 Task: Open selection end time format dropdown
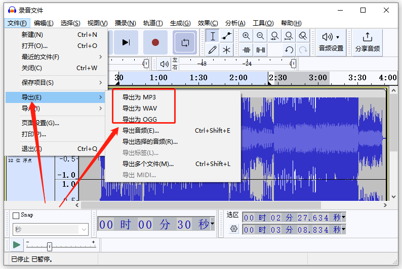344,230
